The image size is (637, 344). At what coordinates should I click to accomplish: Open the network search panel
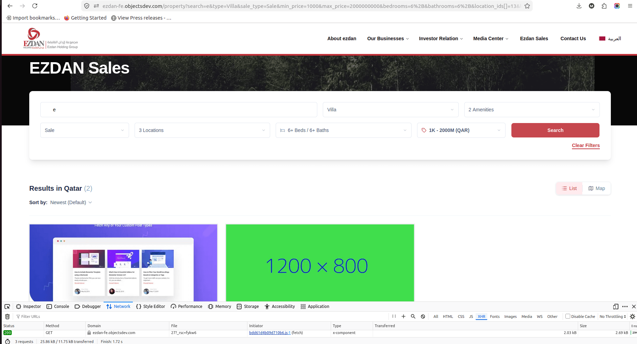click(413, 317)
